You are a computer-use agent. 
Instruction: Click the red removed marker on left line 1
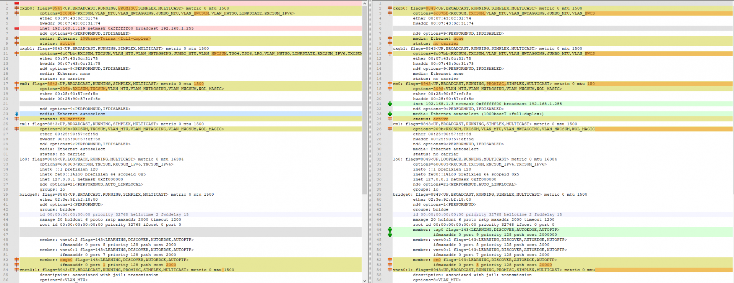[16, 3]
